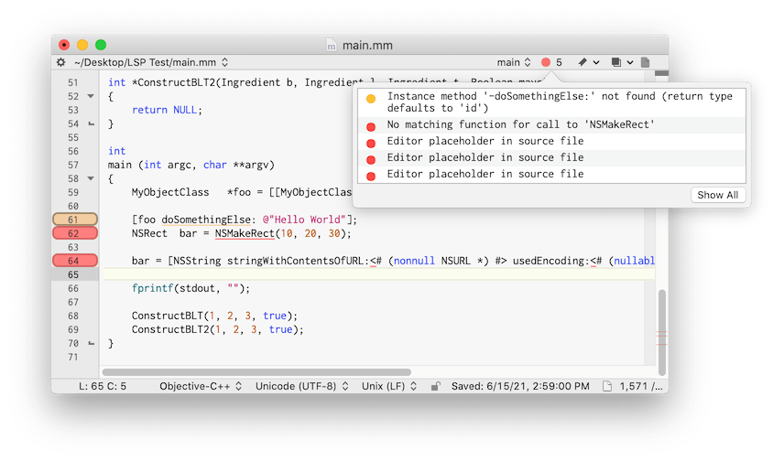Viewport: 784px width, 461px height.
Task: Open the Unicode (UTF-8) encoding dropdown
Action: [300, 386]
